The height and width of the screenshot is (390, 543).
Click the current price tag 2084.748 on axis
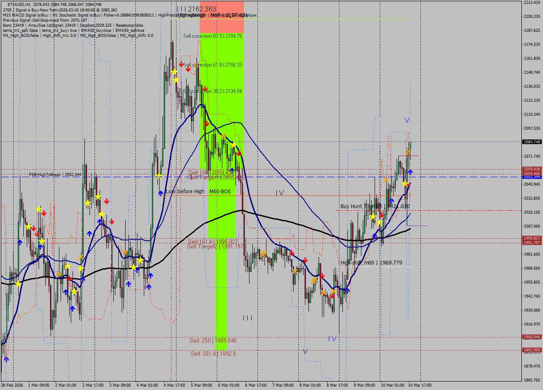click(532, 142)
